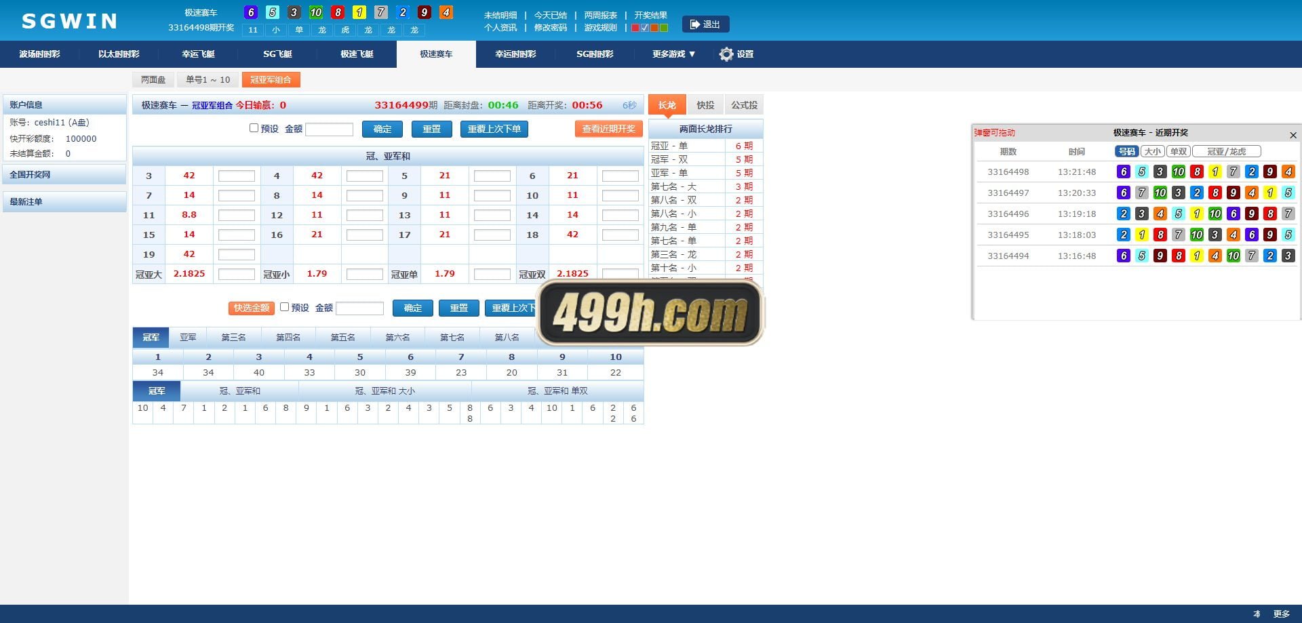Viewport: 1302px width, 623px height.
Task: Open the SG时时彩 game tab
Action: click(x=595, y=54)
